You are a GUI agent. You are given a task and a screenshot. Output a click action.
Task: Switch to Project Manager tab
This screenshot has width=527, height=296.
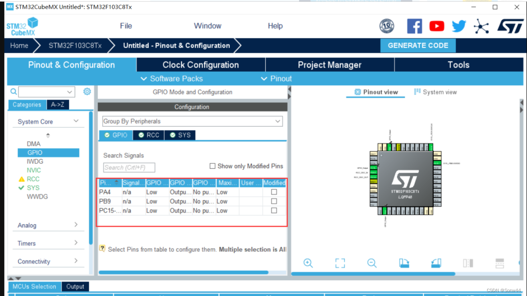330,65
